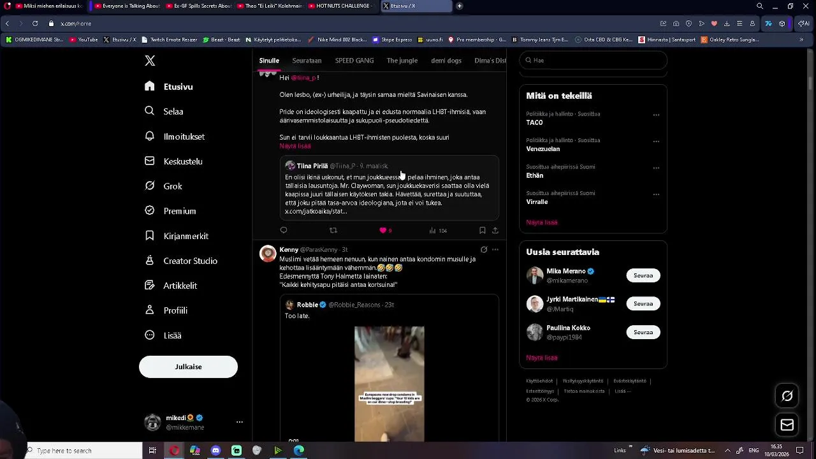The width and height of the screenshot is (816, 459).
Task: Share the post quoting Tiina Pirilä
Action: pyautogui.click(x=495, y=230)
